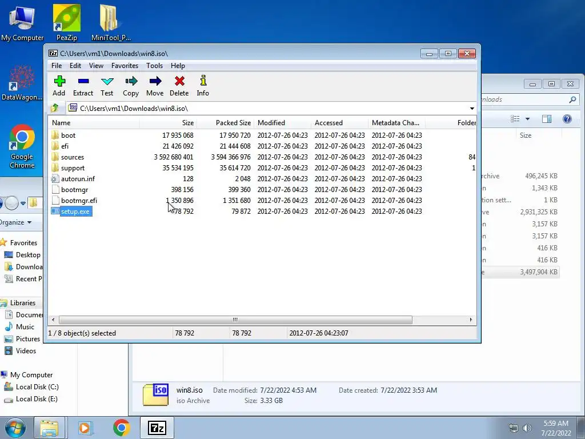Click Explorer's search magnifier icon
This screenshot has width=585, height=439.
point(572,99)
